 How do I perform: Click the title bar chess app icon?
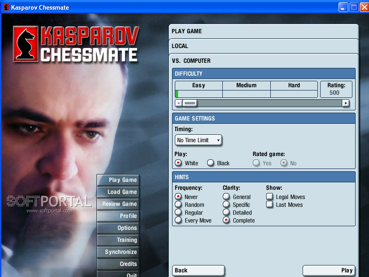[6, 7]
